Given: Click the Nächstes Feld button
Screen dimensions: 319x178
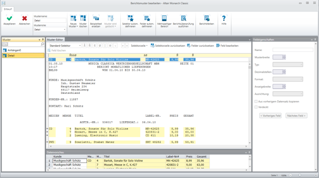Looking at the screenshot, I should click(296, 116).
